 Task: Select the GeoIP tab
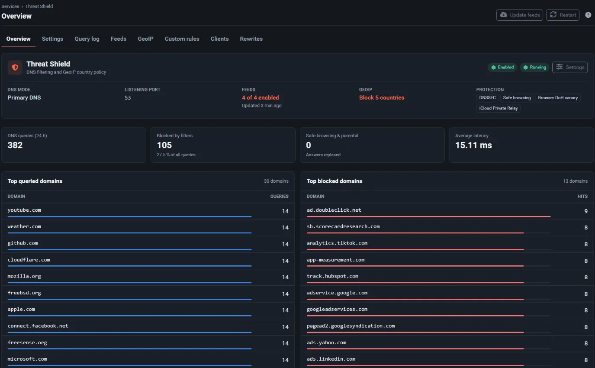tap(145, 39)
